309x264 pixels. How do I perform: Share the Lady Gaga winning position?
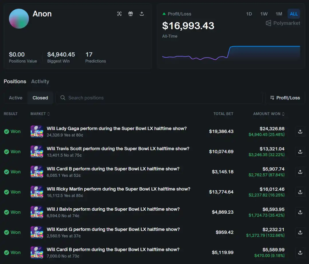(x=300, y=132)
